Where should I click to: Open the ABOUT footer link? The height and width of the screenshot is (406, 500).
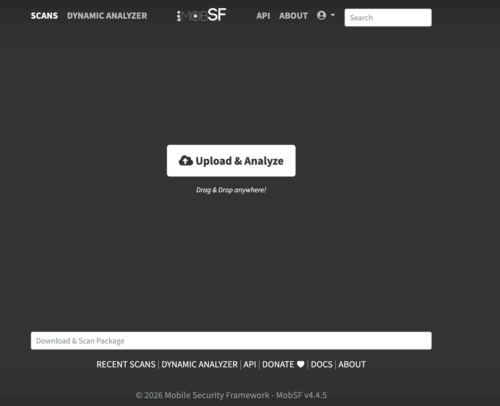352,364
